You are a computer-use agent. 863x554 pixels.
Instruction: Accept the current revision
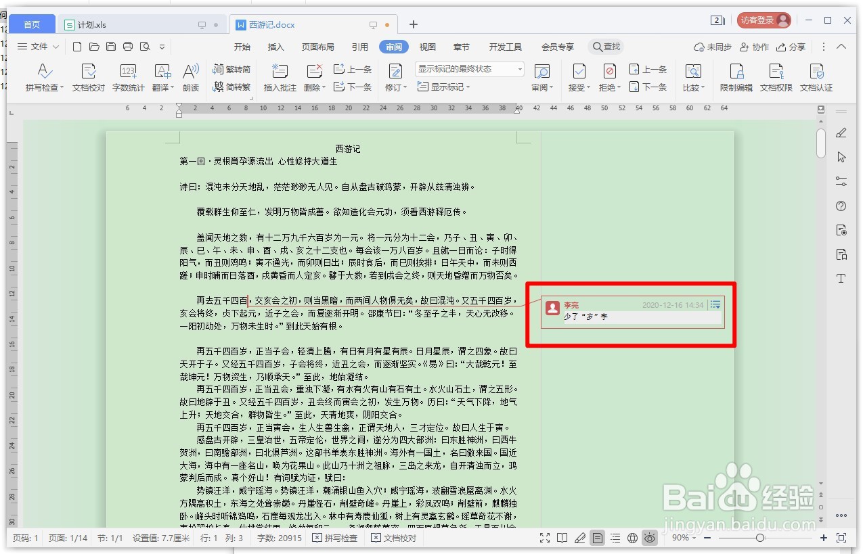pyautogui.click(x=577, y=77)
